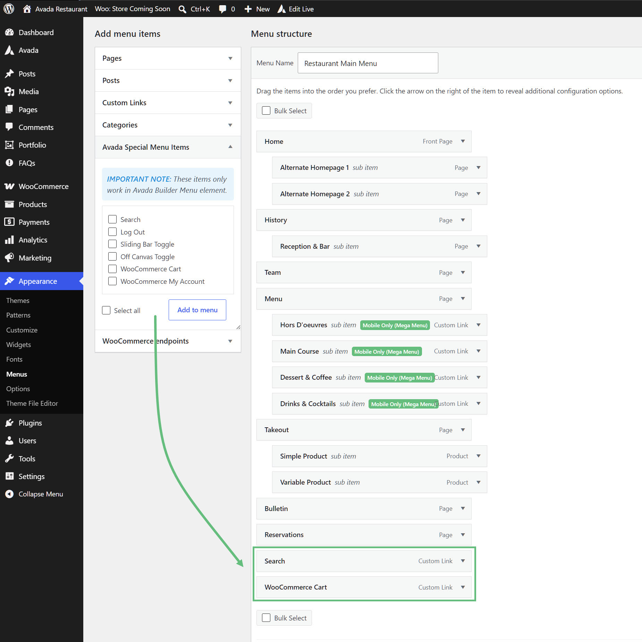Open the Widgets submenu item
Screen dimensions: 642x642
(x=19, y=345)
